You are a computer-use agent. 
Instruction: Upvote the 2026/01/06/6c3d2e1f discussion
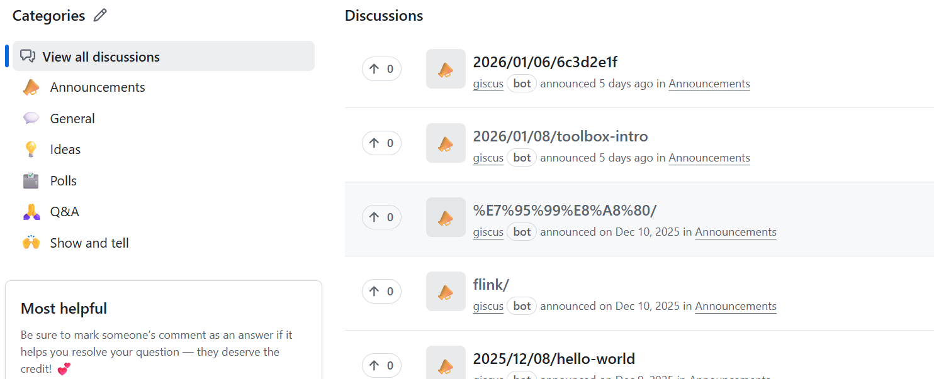pos(381,69)
